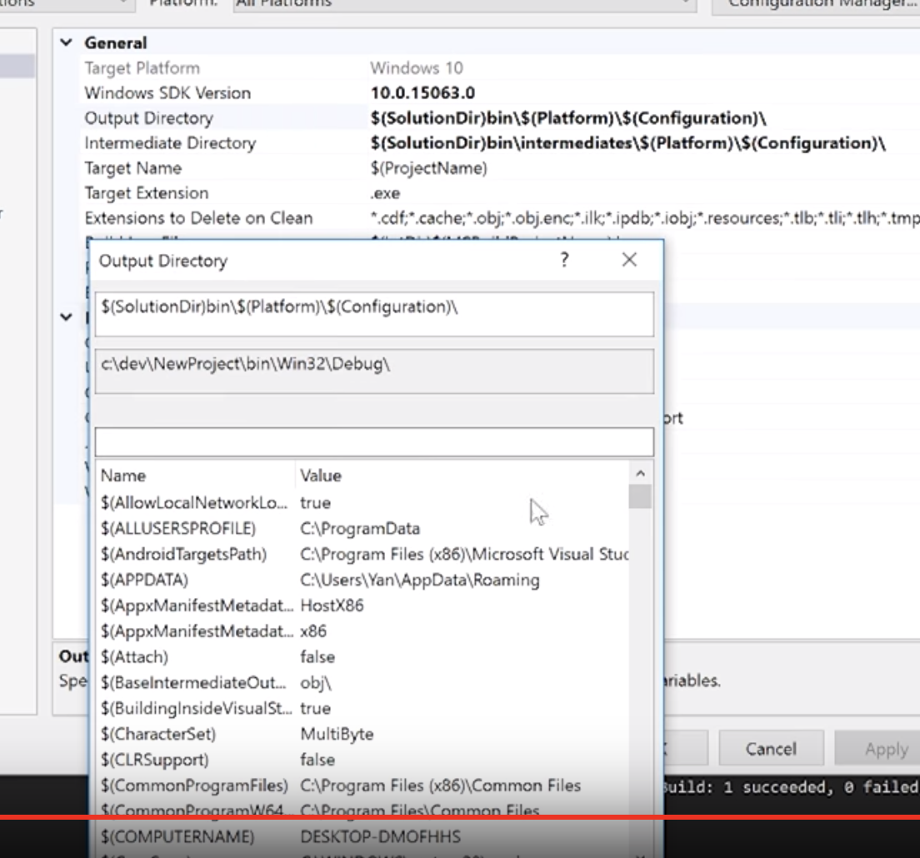The width and height of the screenshot is (920, 858).
Task: Select the Target Name property
Action: 133,168
